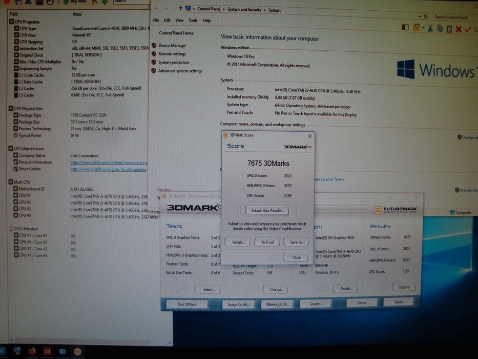Click the red X delete icon in toolbar

(459, 29)
